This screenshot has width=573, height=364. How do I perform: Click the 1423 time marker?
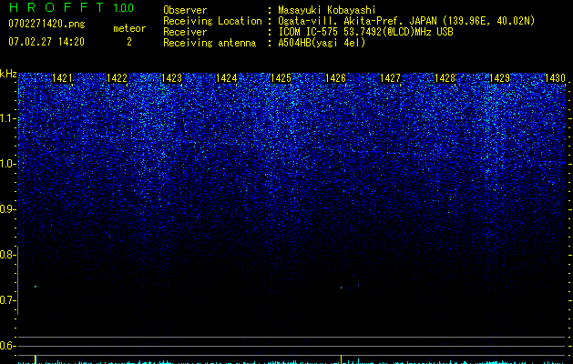pyautogui.click(x=171, y=77)
